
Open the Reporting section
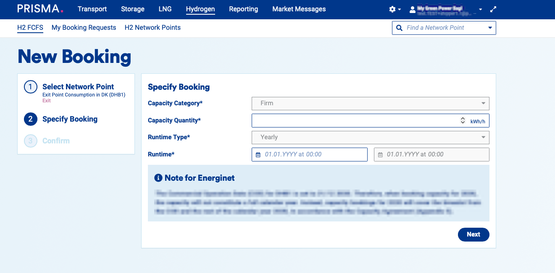point(243,9)
